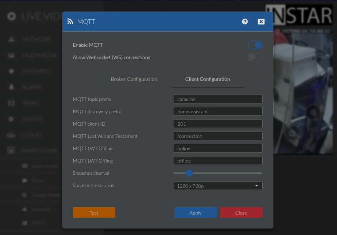This screenshot has height=235, width=337.
Task: Click the MQTT topic prefix field
Action: [218, 99]
